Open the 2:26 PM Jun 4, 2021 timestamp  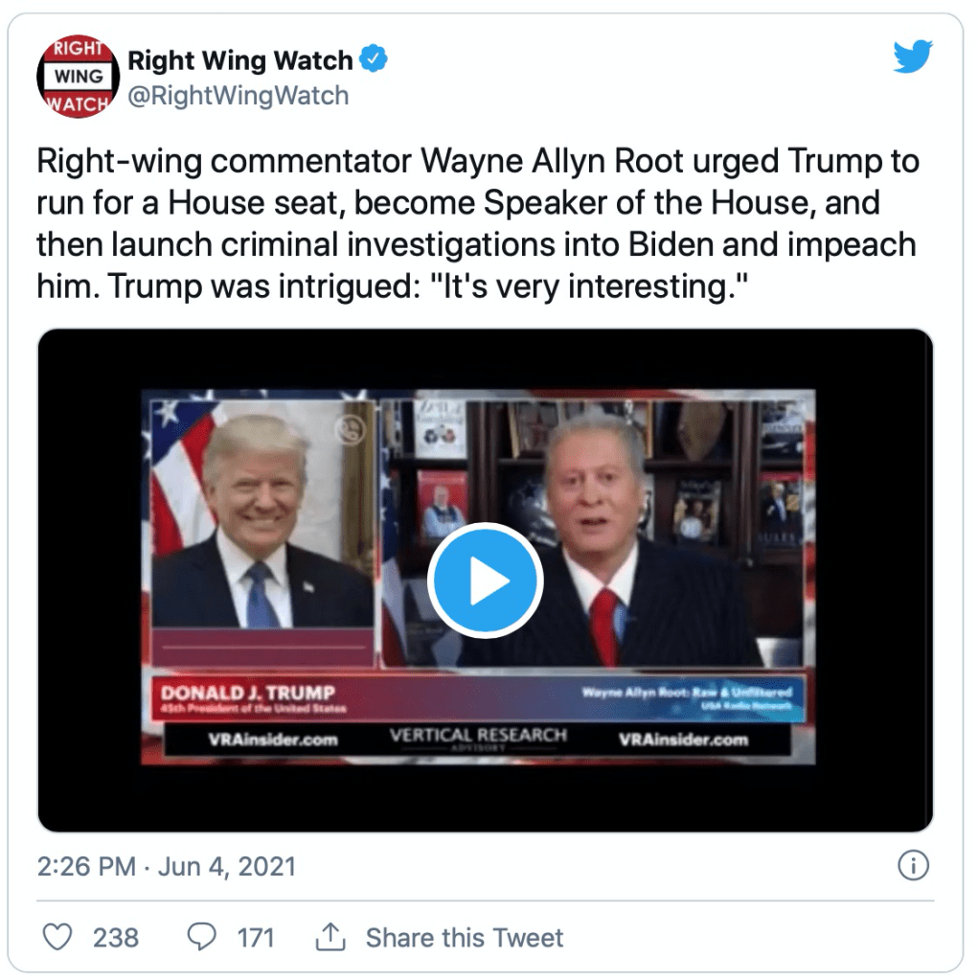pos(167,866)
